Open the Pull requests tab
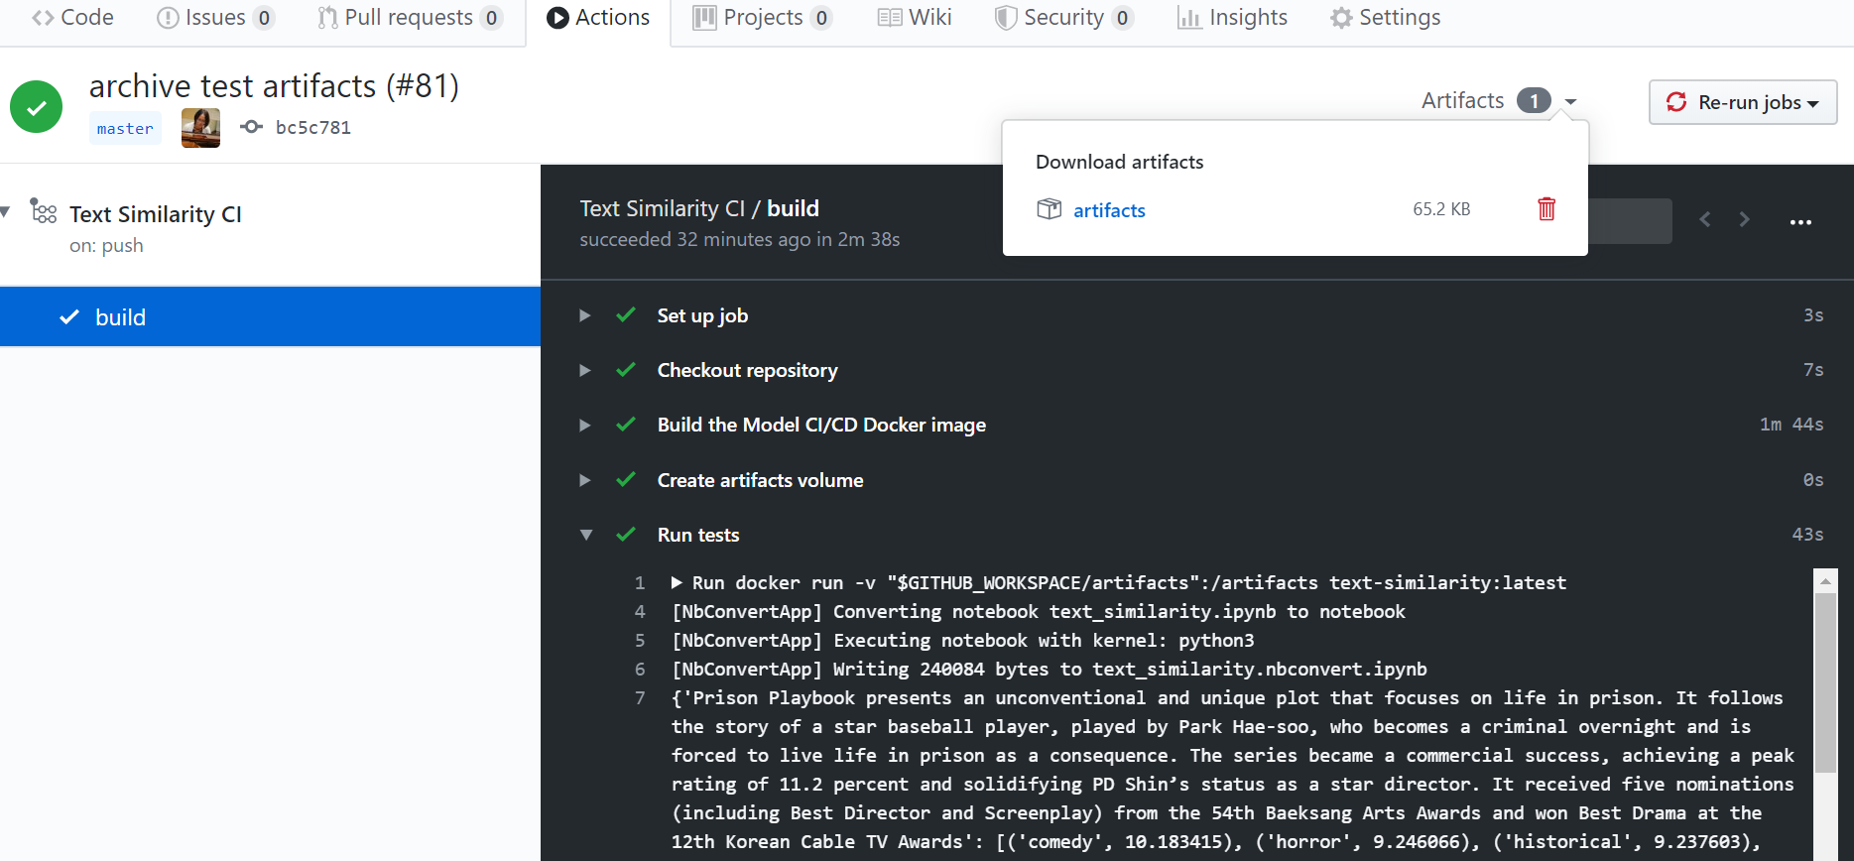The image size is (1854, 861). pos(409,18)
